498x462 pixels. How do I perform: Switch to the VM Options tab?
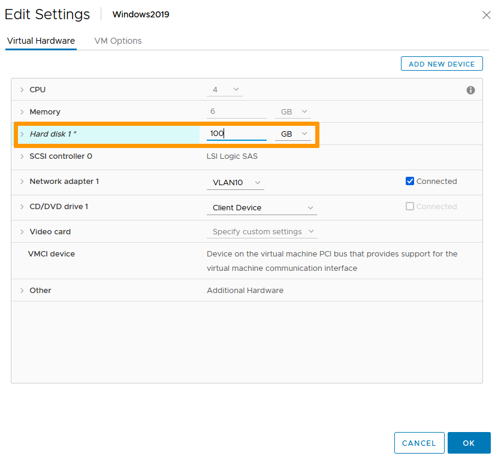click(x=118, y=41)
